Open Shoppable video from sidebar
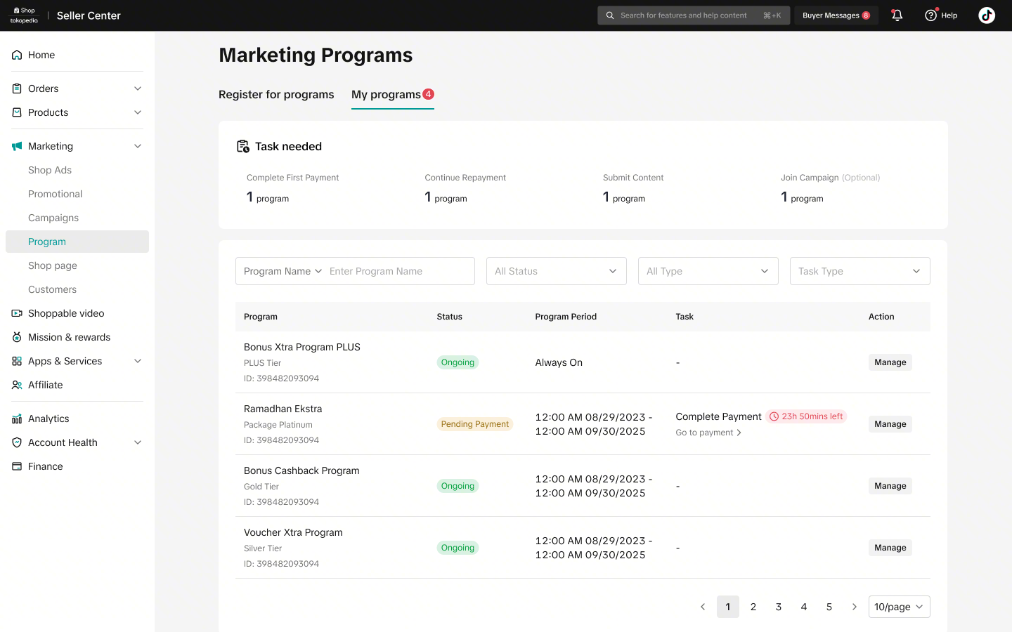 (x=66, y=313)
